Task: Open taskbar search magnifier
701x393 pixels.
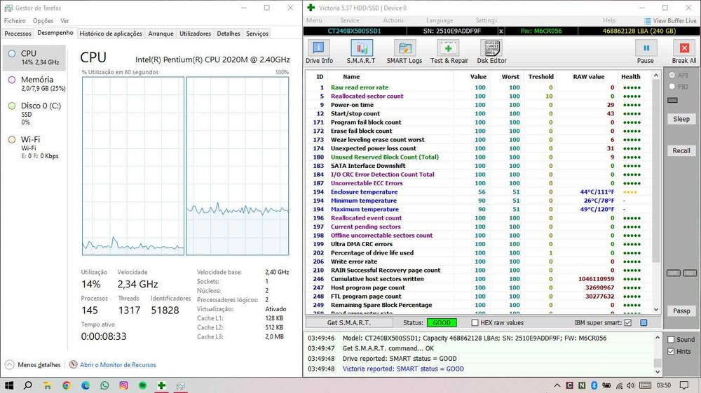Action: point(28,385)
